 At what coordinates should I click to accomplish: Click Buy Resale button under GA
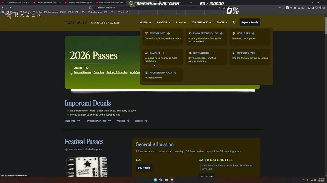point(144,168)
